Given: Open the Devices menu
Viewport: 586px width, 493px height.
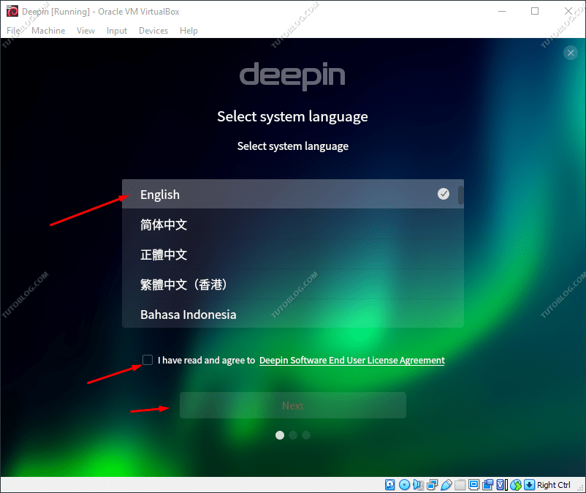Looking at the screenshot, I should (153, 31).
